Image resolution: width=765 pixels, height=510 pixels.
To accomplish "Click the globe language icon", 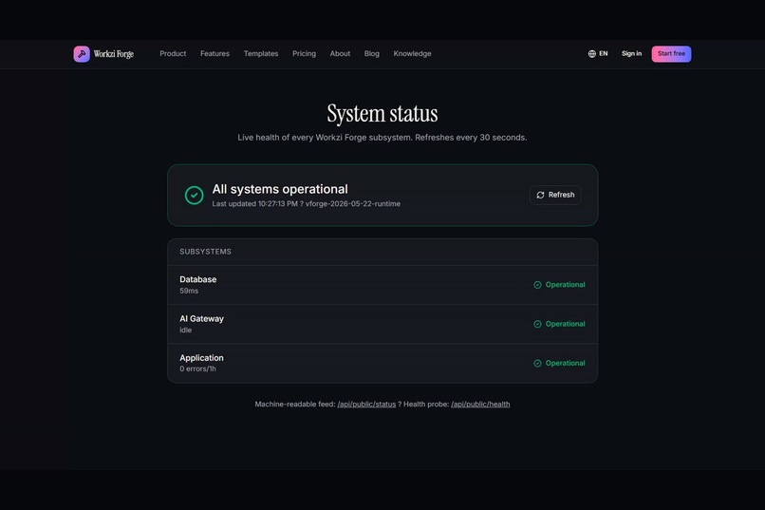I will pyautogui.click(x=592, y=54).
